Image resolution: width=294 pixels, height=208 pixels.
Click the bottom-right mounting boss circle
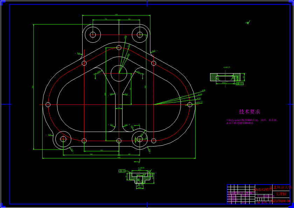tap(140, 139)
